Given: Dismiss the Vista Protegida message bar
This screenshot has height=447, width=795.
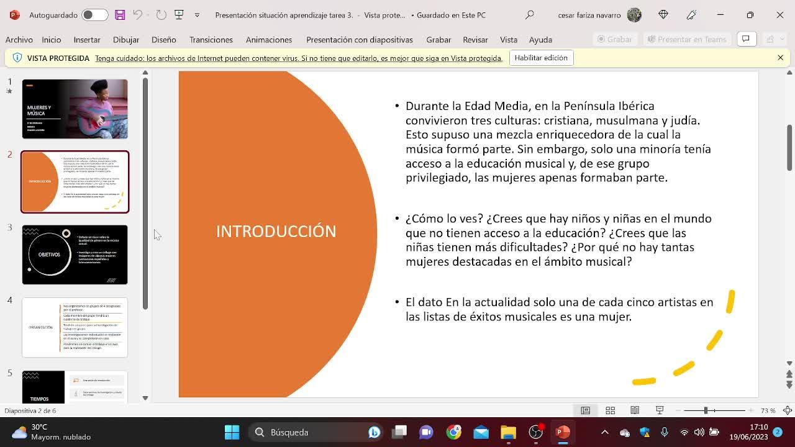Looking at the screenshot, I should click(x=780, y=58).
